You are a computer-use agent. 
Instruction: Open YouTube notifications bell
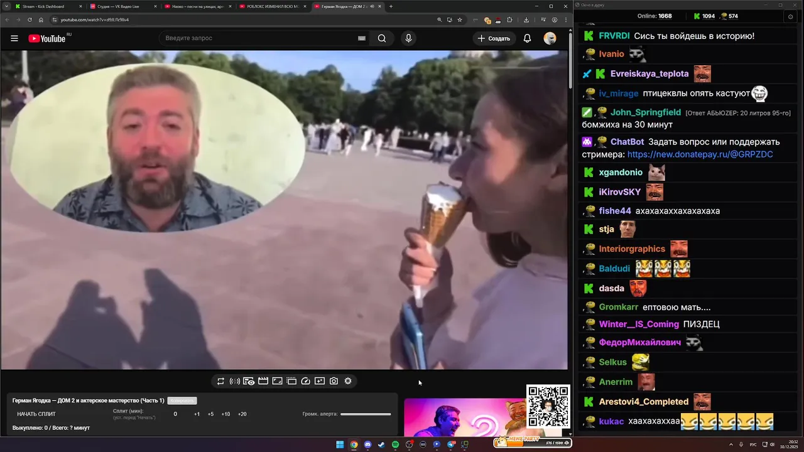528,38
